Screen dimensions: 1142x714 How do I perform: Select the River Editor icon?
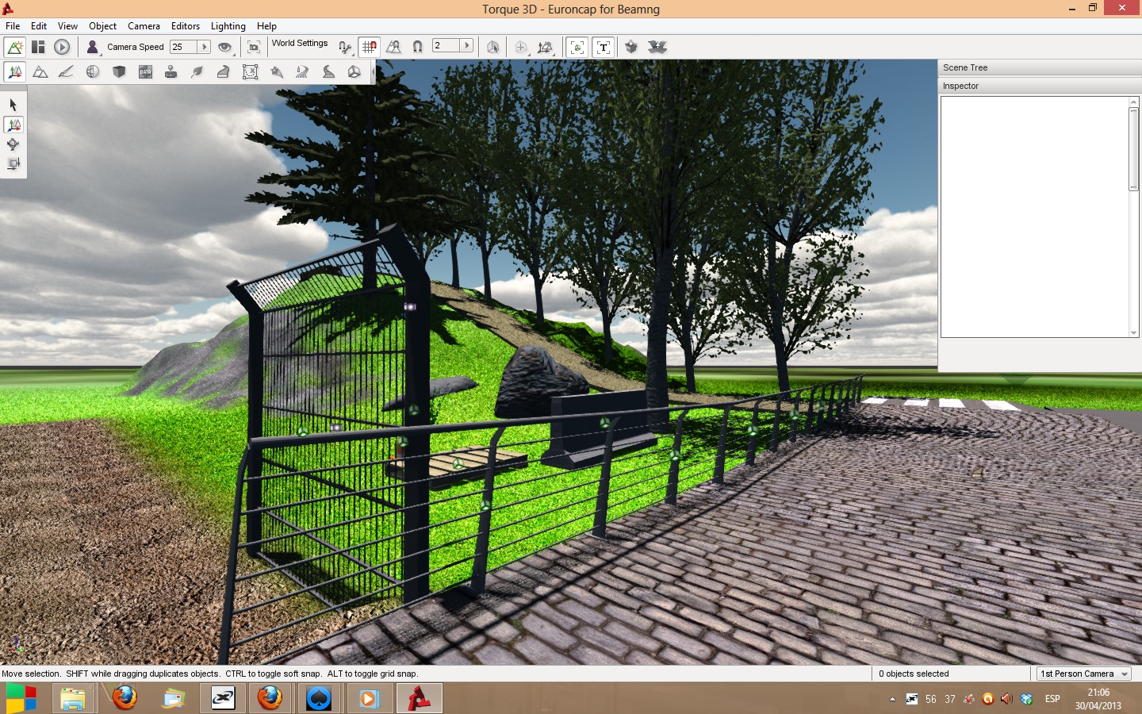click(x=302, y=72)
